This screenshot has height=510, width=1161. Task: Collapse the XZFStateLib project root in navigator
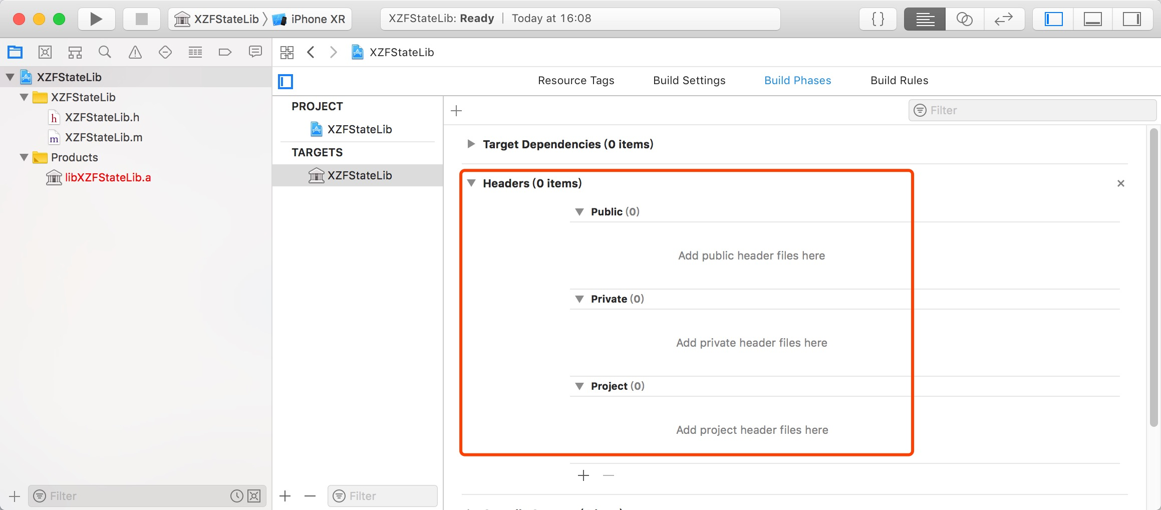10,77
